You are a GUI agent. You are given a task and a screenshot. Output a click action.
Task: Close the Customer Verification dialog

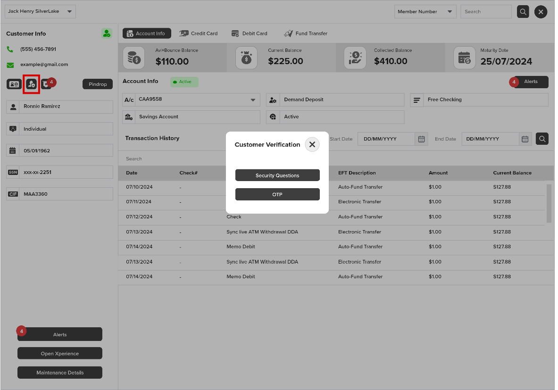coord(312,144)
